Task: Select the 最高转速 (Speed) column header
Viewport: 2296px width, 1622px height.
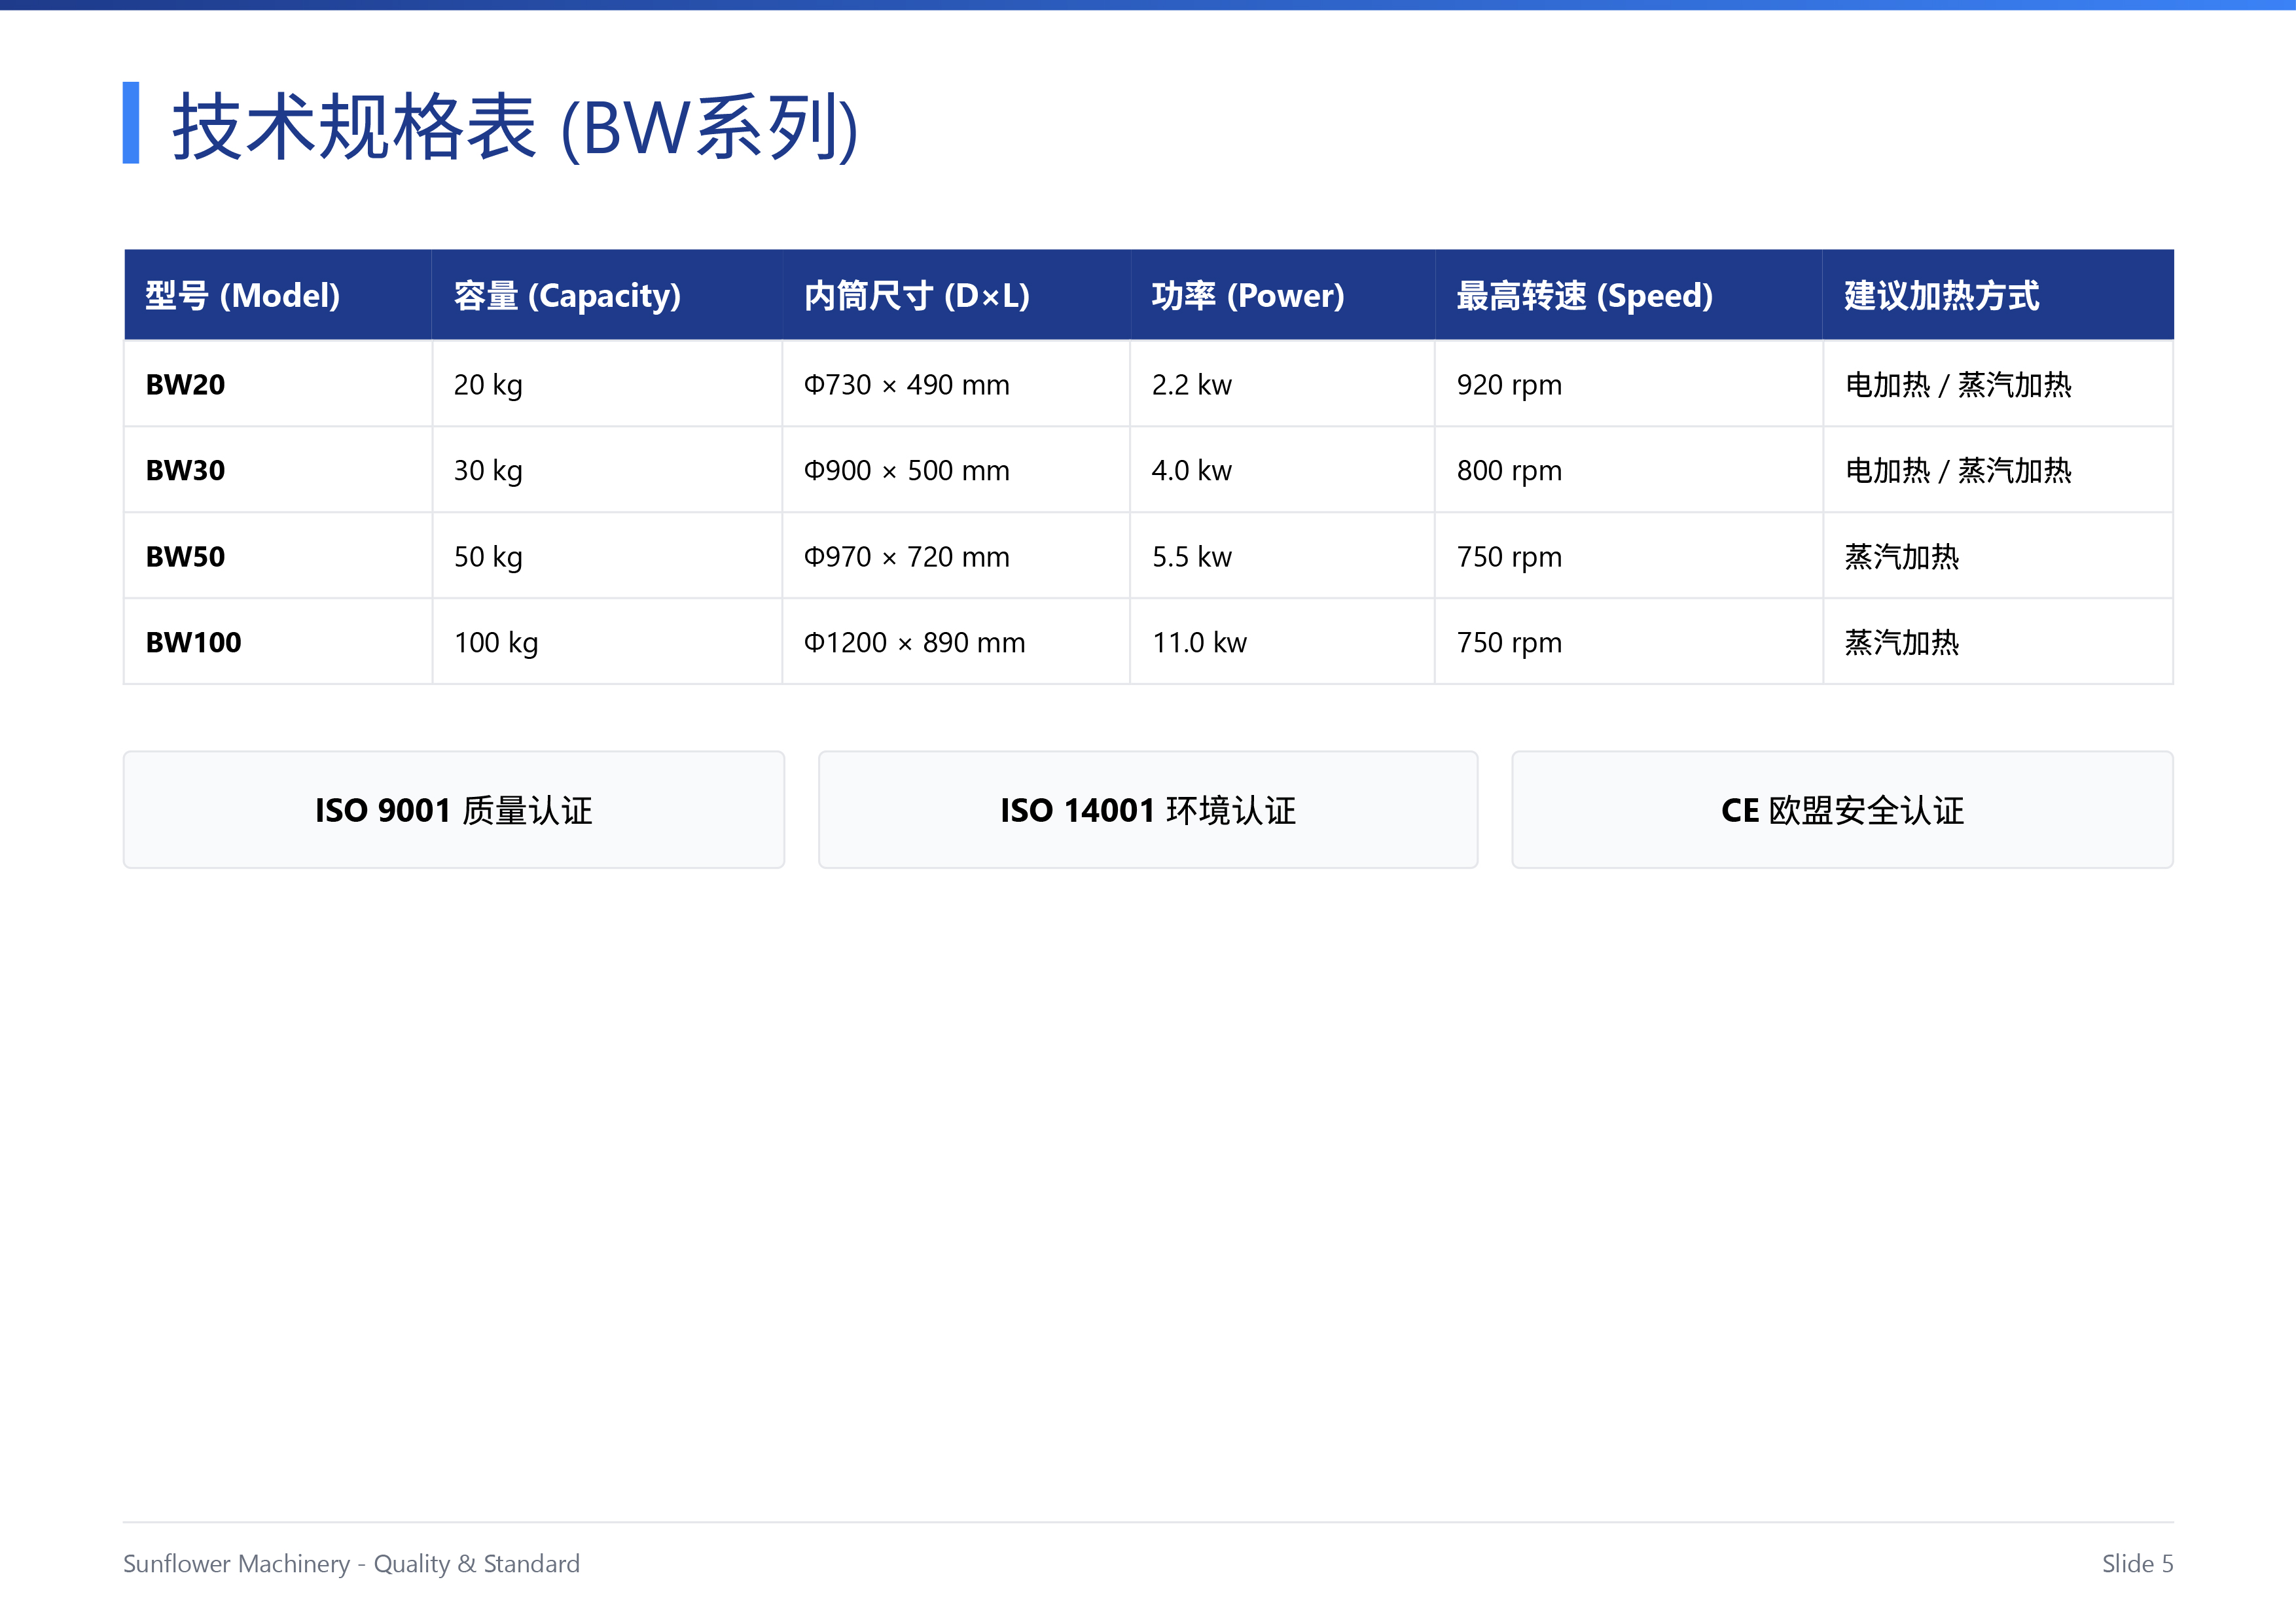Action: click(x=1629, y=295)
